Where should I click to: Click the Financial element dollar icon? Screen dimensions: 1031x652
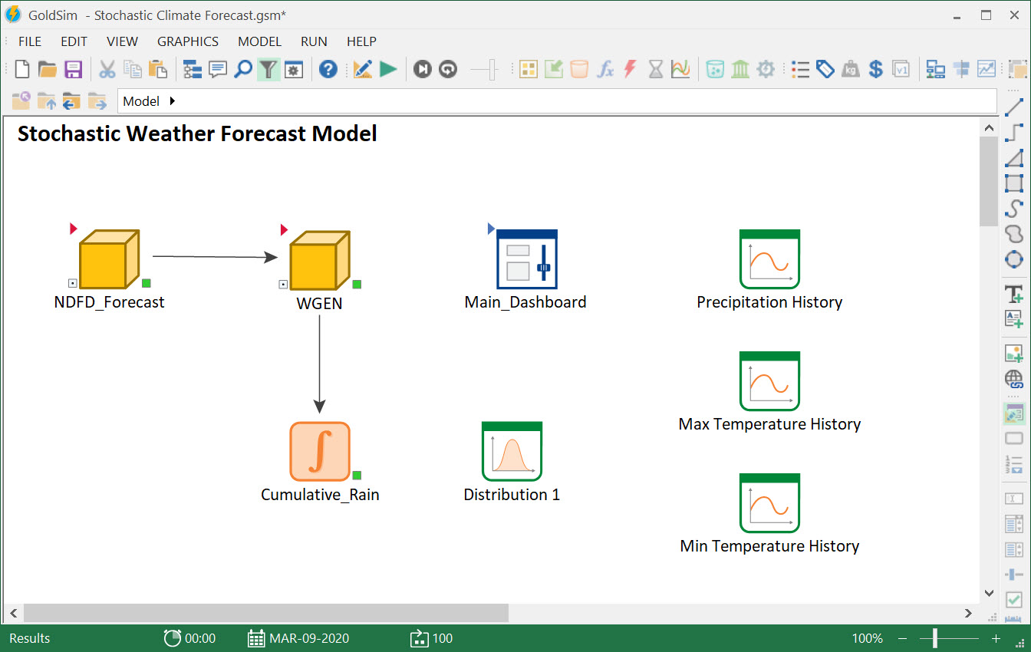[x=875, y=69]
